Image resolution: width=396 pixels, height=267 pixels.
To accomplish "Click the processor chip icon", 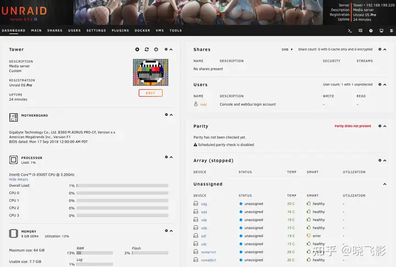I will (13, 160).
